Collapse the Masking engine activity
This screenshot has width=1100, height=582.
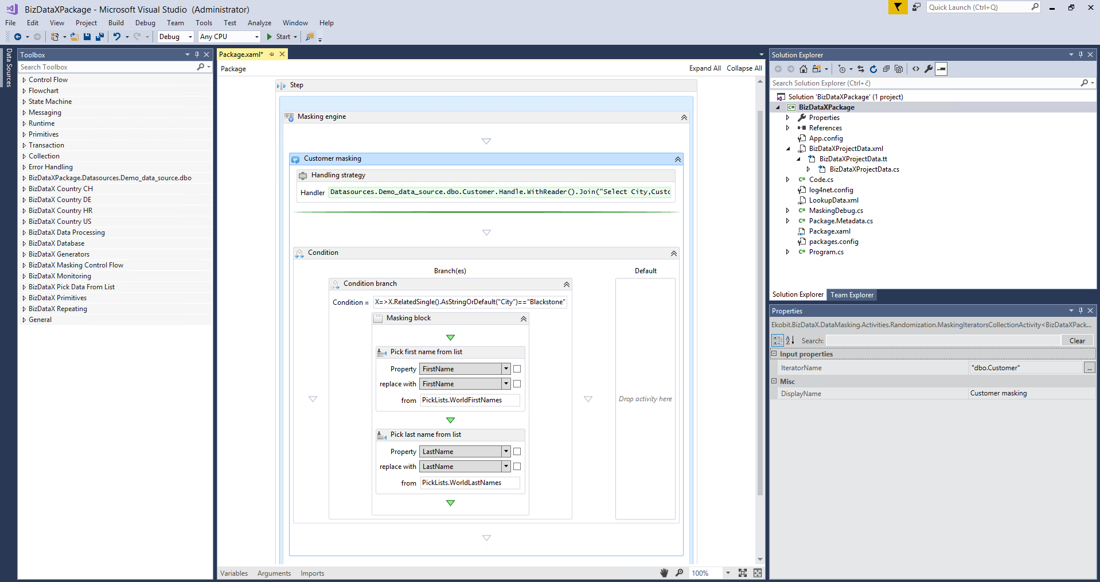684,117
